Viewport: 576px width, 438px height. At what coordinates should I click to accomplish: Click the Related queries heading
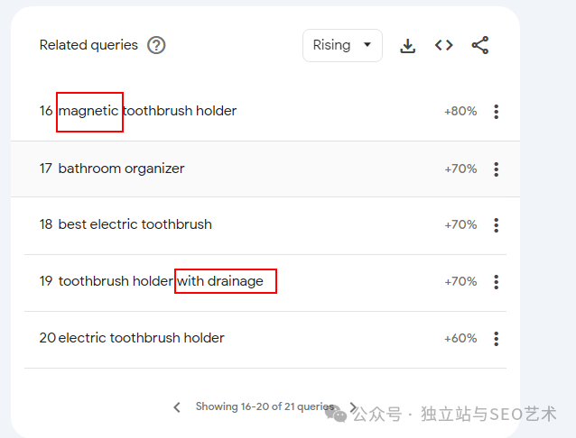coord(88,45)
